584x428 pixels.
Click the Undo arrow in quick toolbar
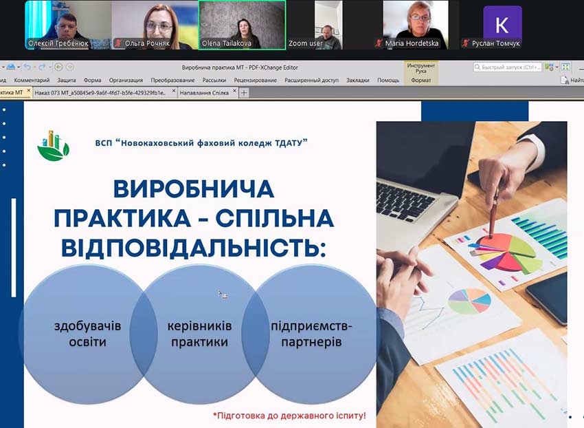tap(27, 67)
